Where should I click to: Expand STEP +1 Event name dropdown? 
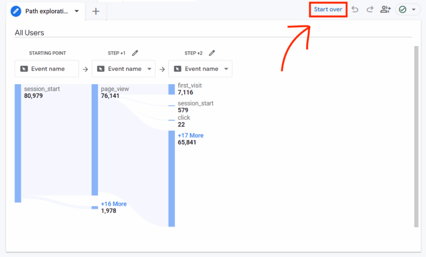(149, 69)
